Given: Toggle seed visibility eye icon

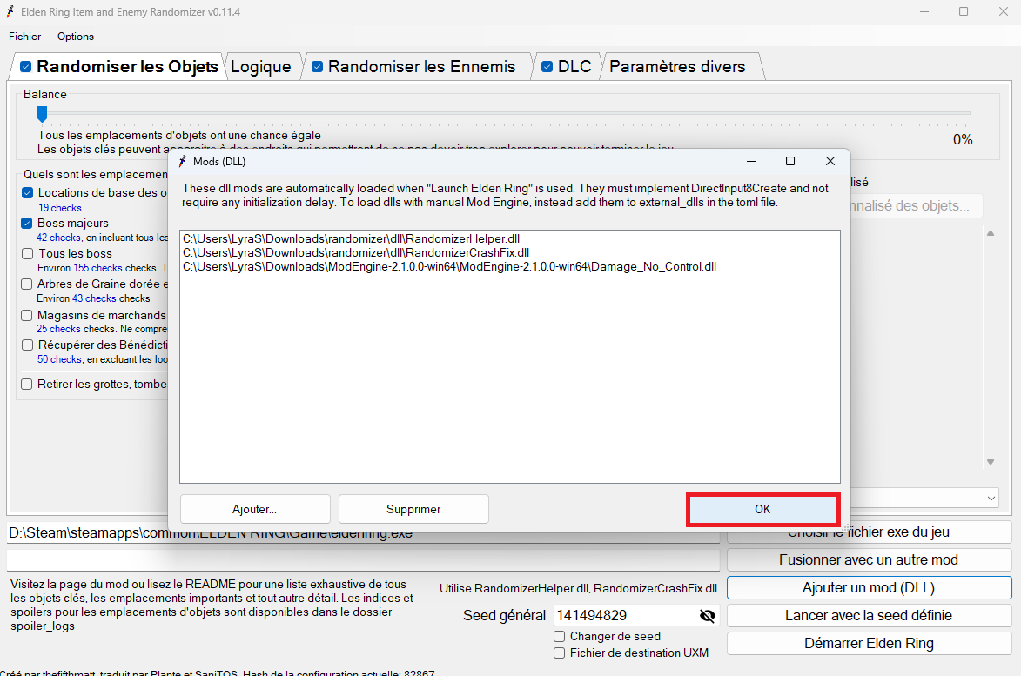Looking at the screenshot, I should click(707, 615).
